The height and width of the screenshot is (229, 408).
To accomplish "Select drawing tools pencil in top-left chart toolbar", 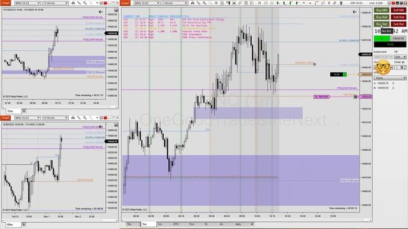I will [79, 3].
